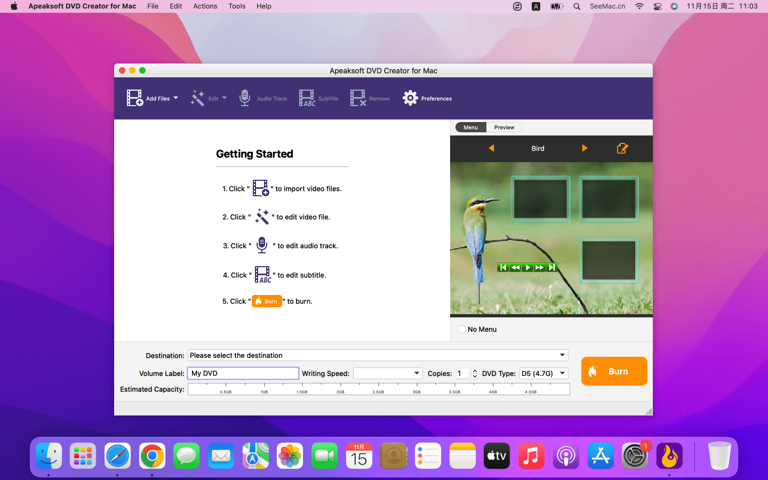Expand the Destination dropdown
Image resolution: width=768 pixels, height=480 pixels.
click(562, 355)
